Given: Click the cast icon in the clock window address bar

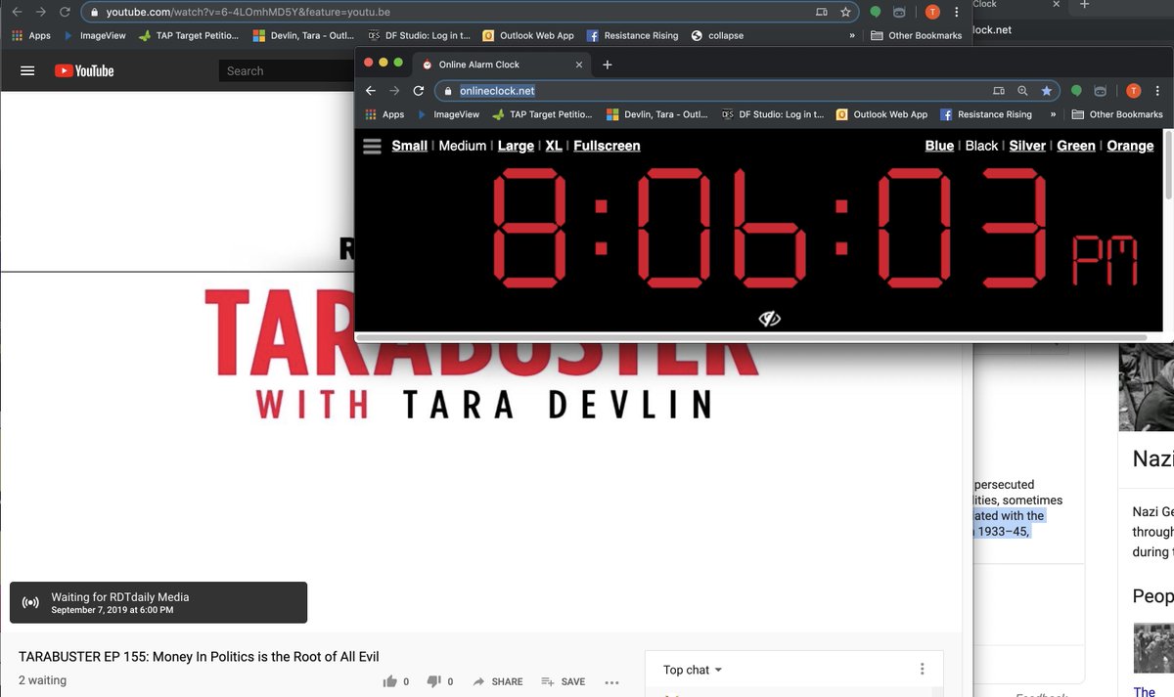Looking at the screenshot, I should coord(998,91).
